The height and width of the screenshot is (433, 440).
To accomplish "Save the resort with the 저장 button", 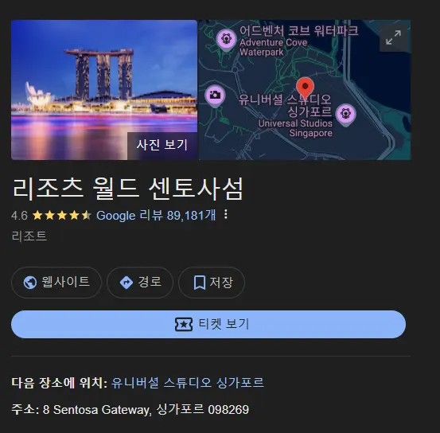I will 212,283.
